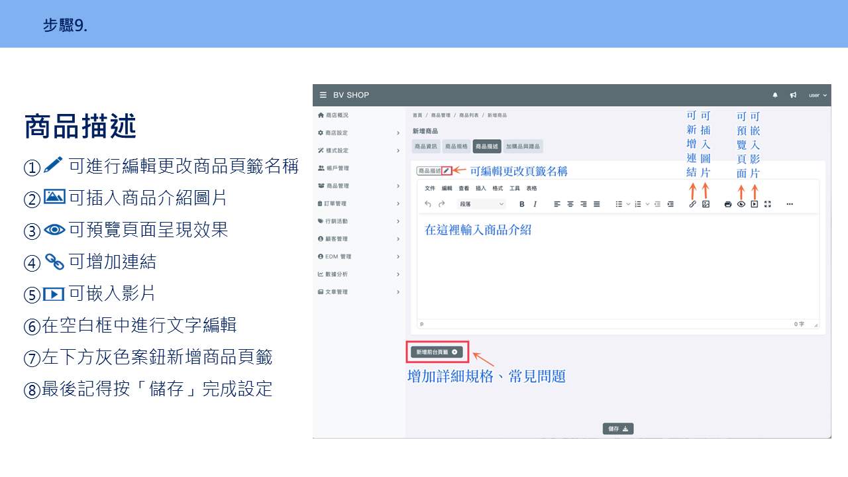Click the 儲存 save button
This screenshot has height=477, width=848.
tap(618, 429)
